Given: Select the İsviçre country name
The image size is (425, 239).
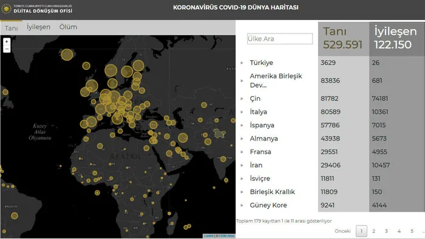Looking at the screenshot, I should [260, 178].
